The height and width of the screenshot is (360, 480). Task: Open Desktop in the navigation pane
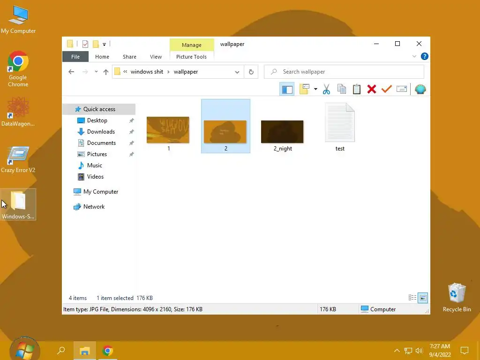coord(97,120)
